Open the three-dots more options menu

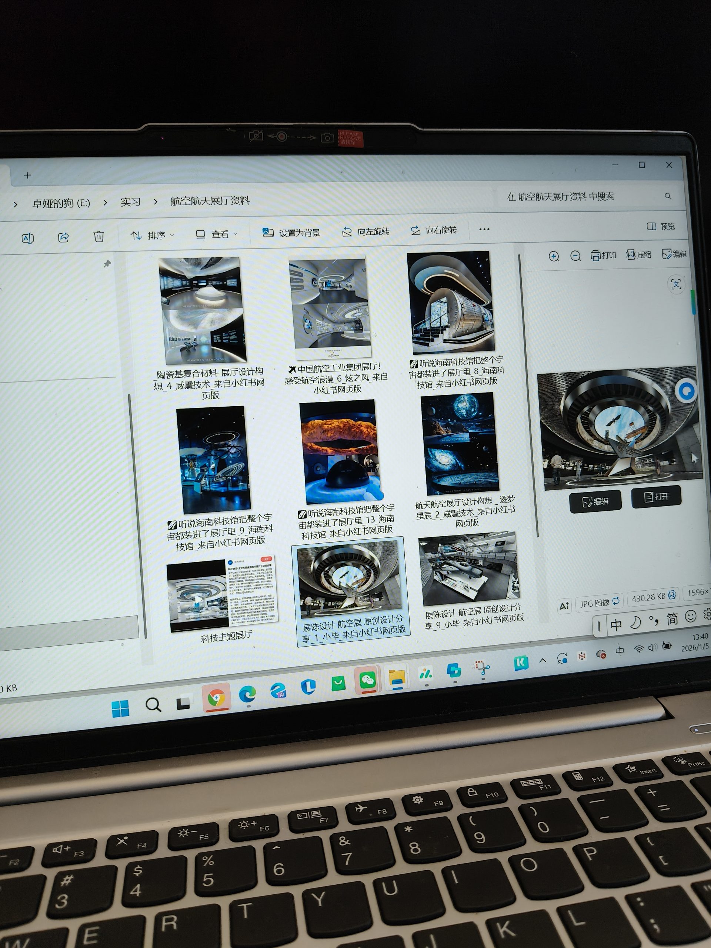[484, 229]
